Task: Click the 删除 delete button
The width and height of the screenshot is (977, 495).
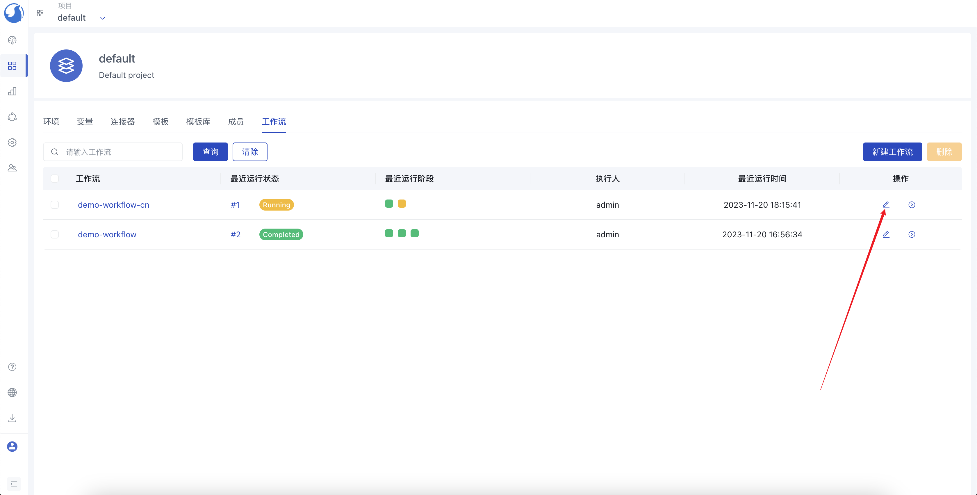Action: (944, 152)
